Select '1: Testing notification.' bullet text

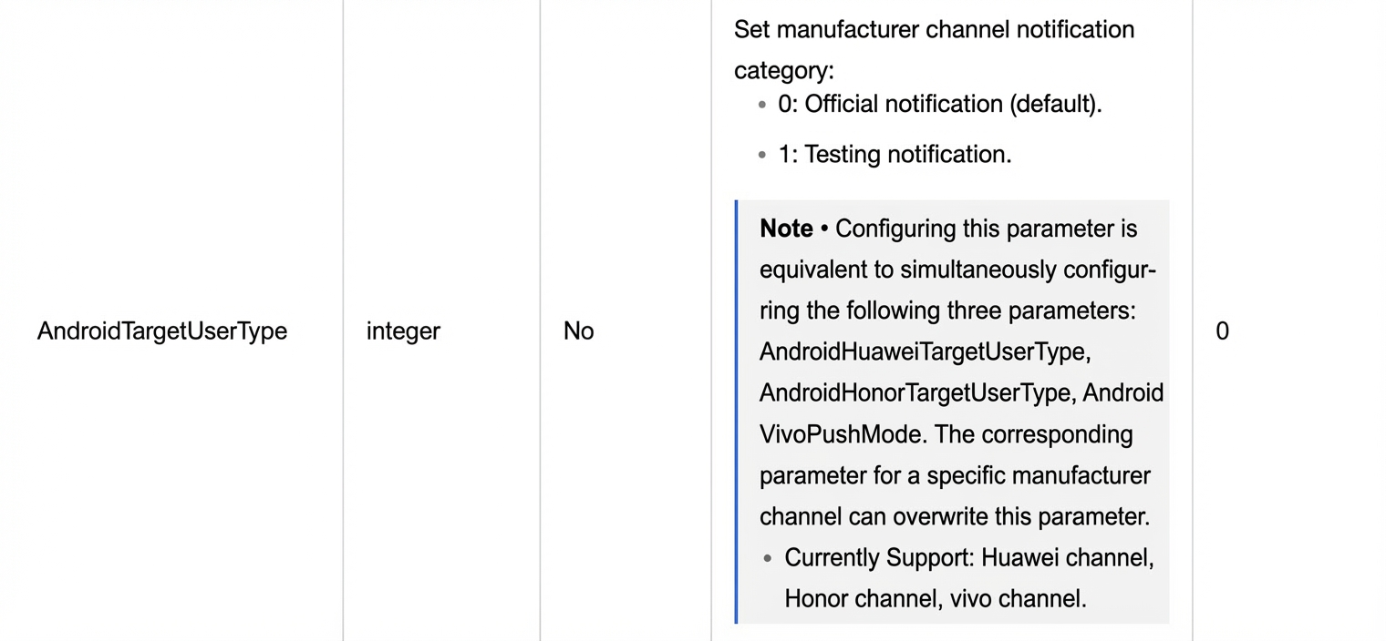[895, 154]
